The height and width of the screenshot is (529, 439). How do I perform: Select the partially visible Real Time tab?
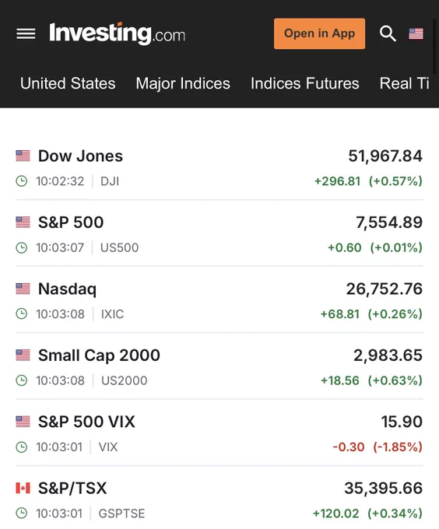pos(405,83)
